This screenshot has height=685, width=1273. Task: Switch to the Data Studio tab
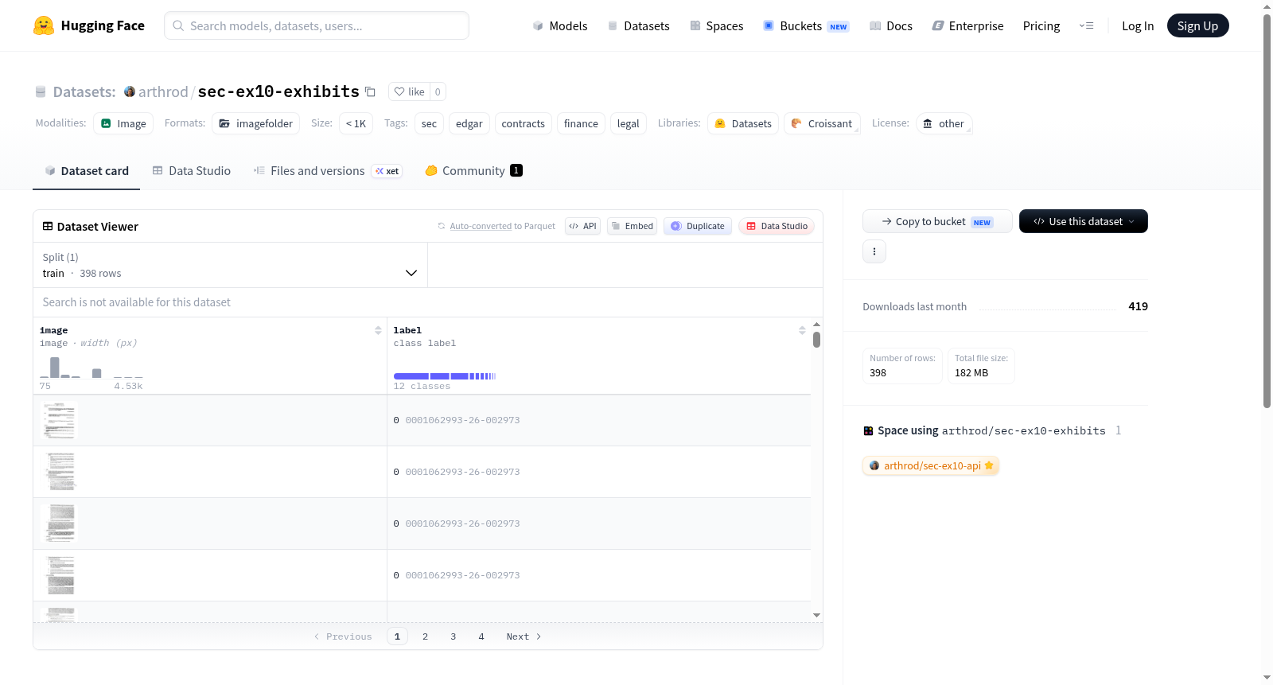tap(192, 170)
